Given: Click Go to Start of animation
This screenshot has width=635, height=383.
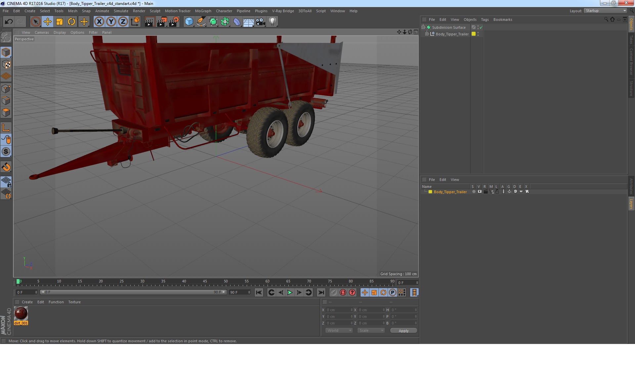Looking at the screenshot, I should pyautogui.click(x=259, y=292).
